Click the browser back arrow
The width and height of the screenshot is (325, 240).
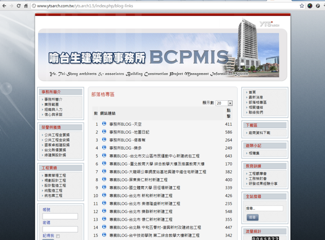4,6
